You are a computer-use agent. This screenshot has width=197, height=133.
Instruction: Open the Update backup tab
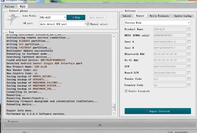[x=183, y=16]
